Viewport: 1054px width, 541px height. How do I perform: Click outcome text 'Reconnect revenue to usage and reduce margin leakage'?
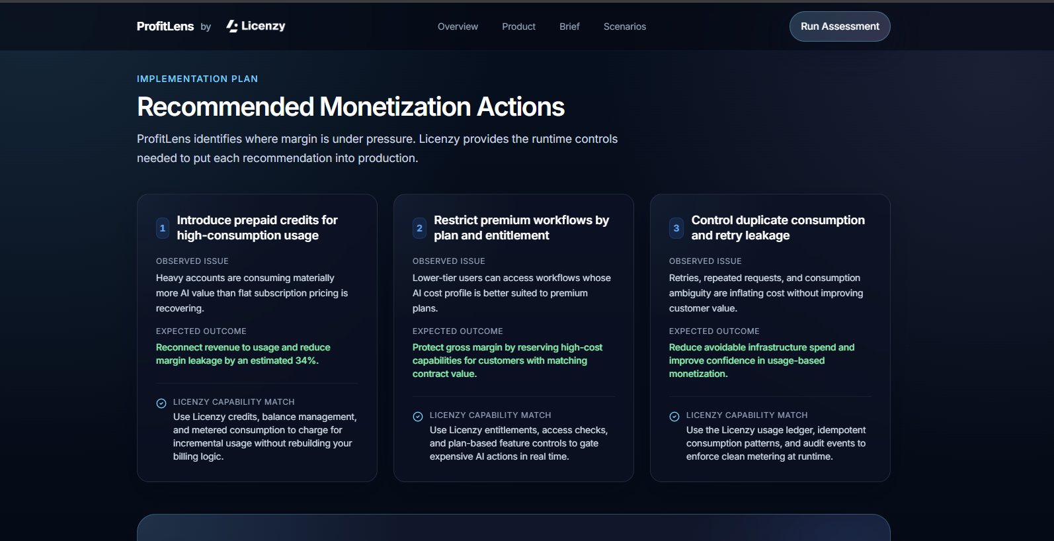[x=243, y=354]
